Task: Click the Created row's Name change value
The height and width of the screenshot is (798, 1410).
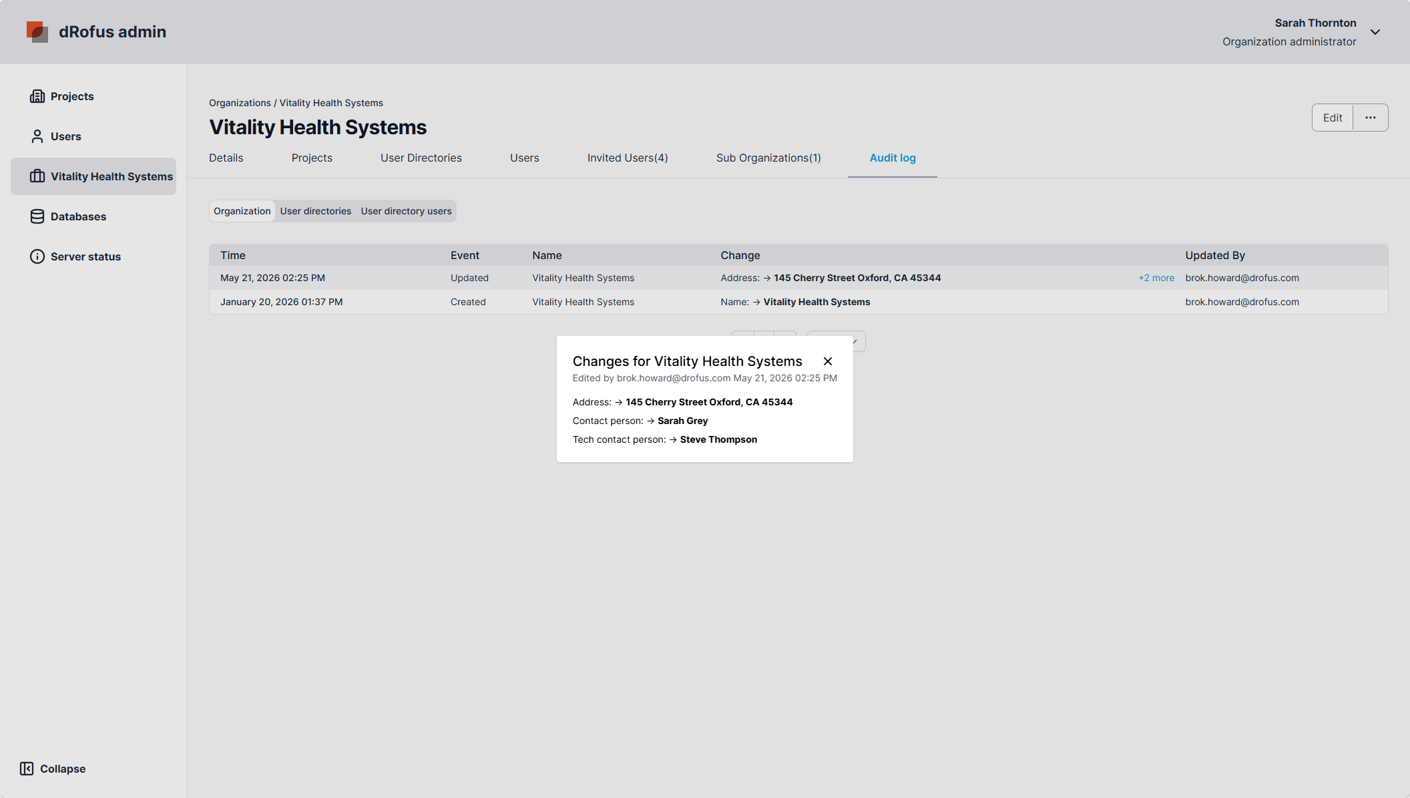Action: point(816,302)
